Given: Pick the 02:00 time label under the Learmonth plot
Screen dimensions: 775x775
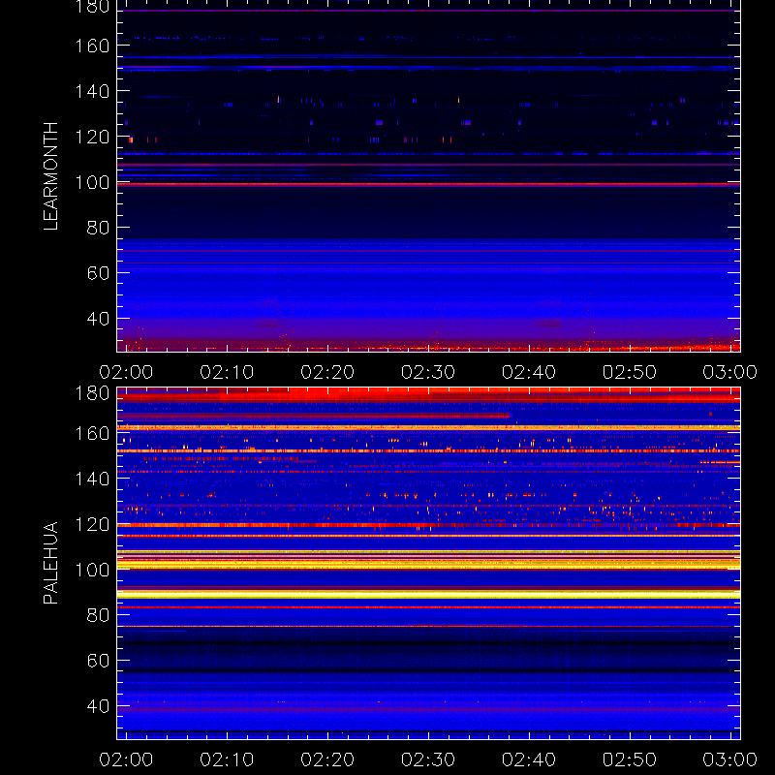Looking at the screenshot, I should point(126,372).
